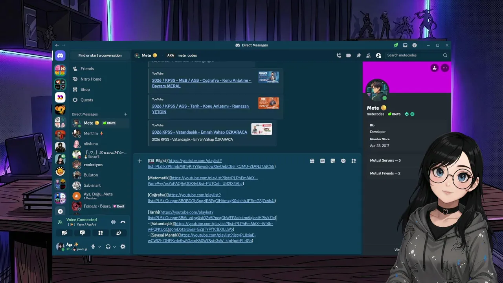This screenshot has width=503, height=283.
Task: Open the sticker picker
Action: (x=333, y=161)
